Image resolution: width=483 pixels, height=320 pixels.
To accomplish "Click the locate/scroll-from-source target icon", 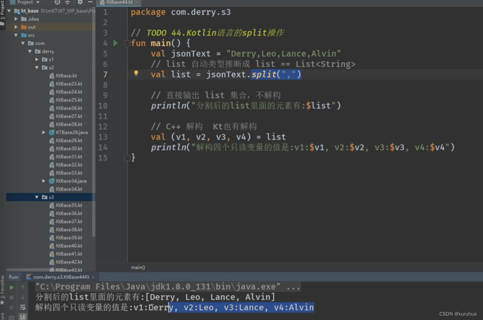I will (x=57, y=2).
